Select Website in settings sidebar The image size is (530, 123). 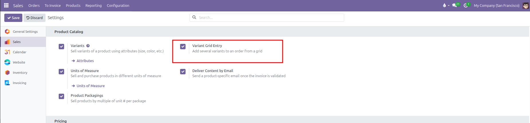click(23, 62)
